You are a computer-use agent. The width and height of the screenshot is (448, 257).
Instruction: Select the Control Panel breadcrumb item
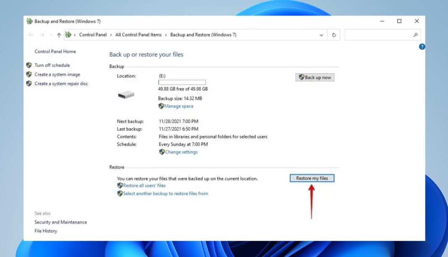93,35
